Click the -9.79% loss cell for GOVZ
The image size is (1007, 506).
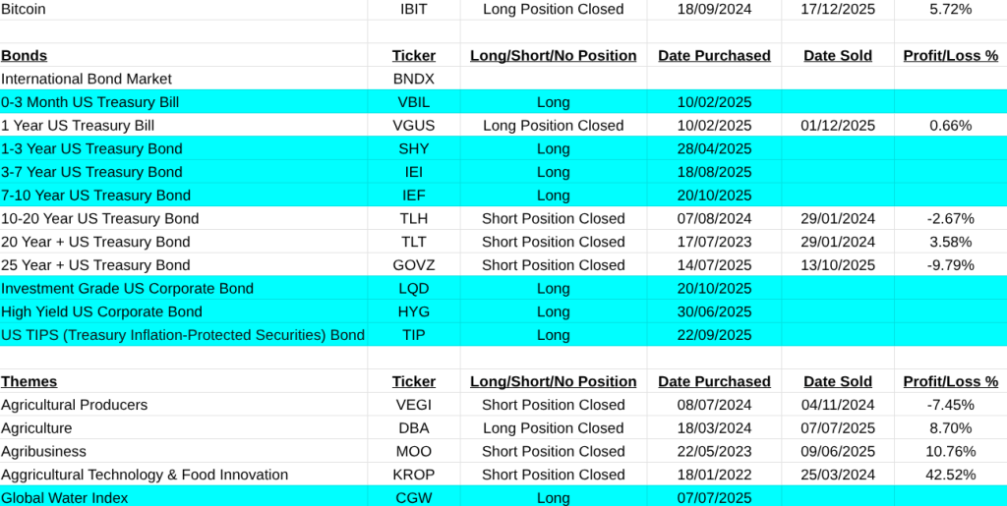pyautogui.click(x=950, y=265)
